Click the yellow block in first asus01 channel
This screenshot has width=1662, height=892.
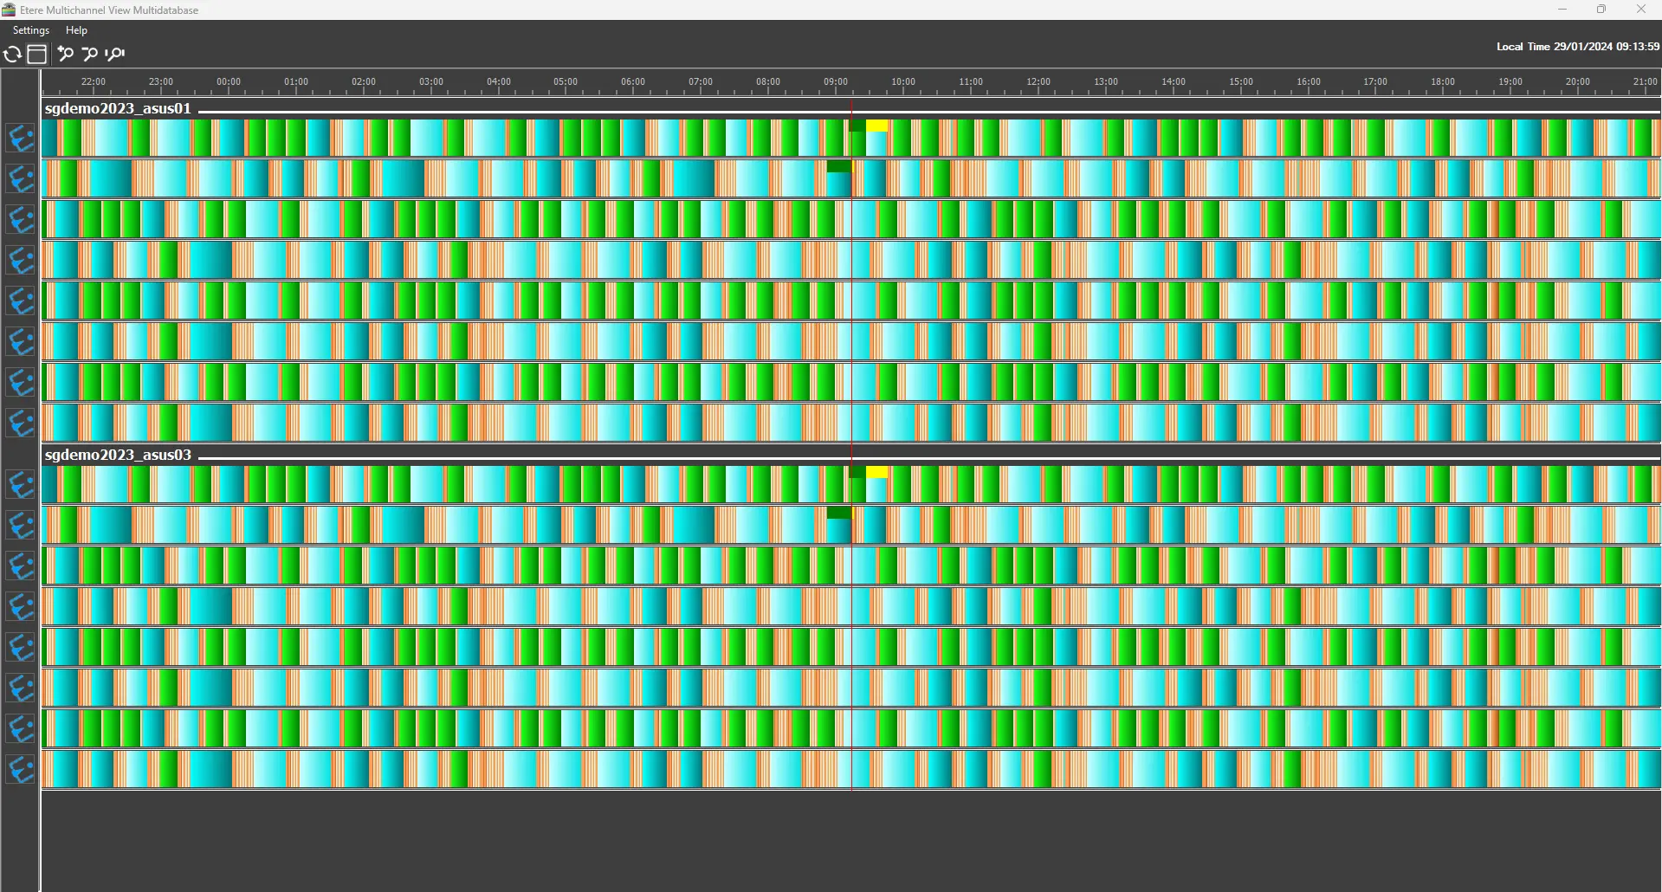[x=876, y=126]
